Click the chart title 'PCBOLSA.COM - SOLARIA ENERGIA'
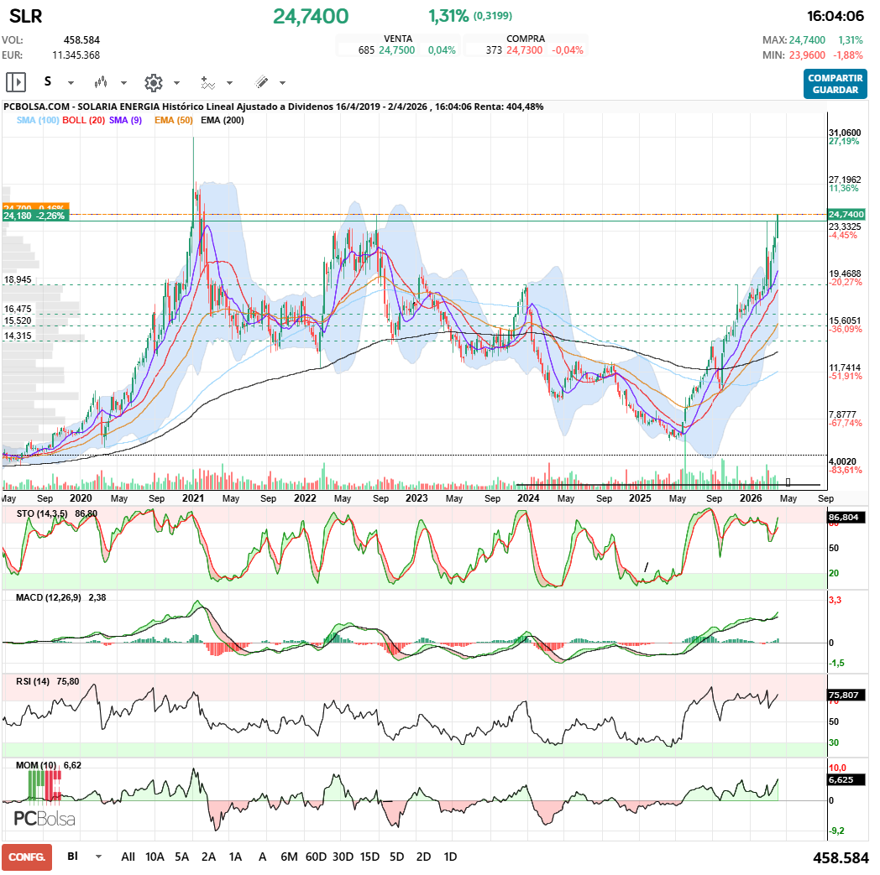This screenshot has width=880, height=875. pyautogui.click(x=81, y=107)
